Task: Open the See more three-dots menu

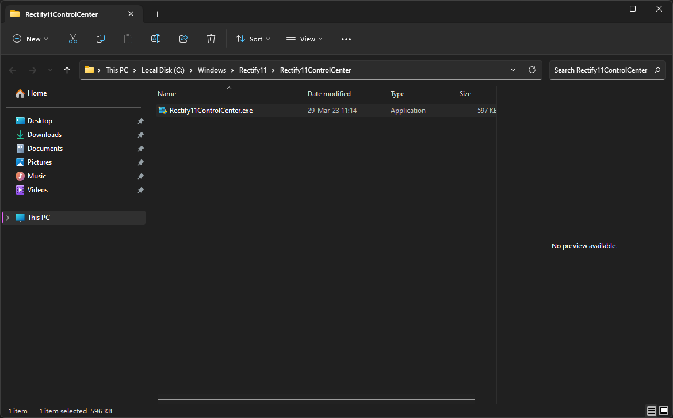Action: (x=346, y=39)
